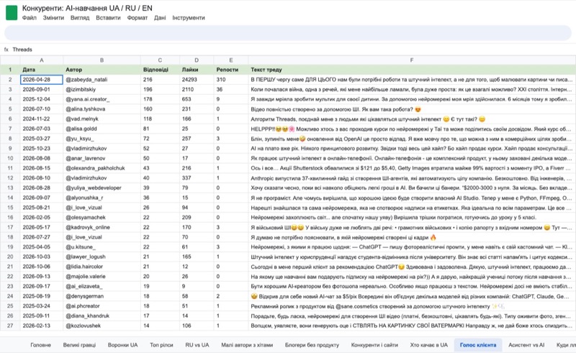Click the Лайки header cell

[197, 70]
